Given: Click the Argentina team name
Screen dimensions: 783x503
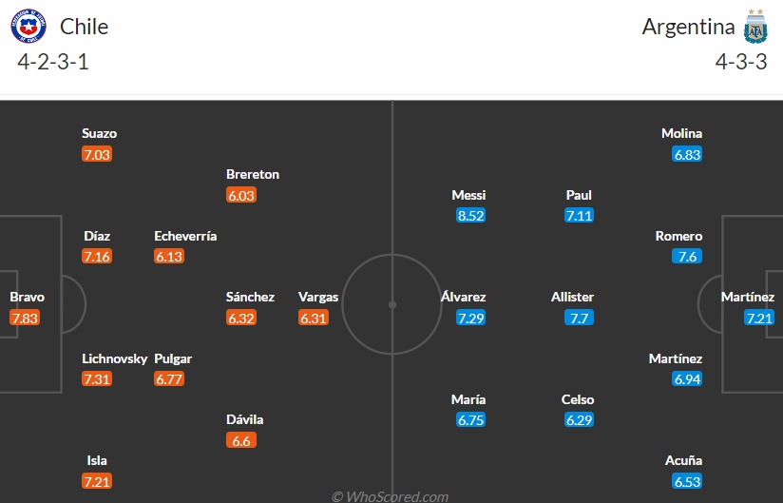Looking at the screenshot, I should (x=688, y=27).
